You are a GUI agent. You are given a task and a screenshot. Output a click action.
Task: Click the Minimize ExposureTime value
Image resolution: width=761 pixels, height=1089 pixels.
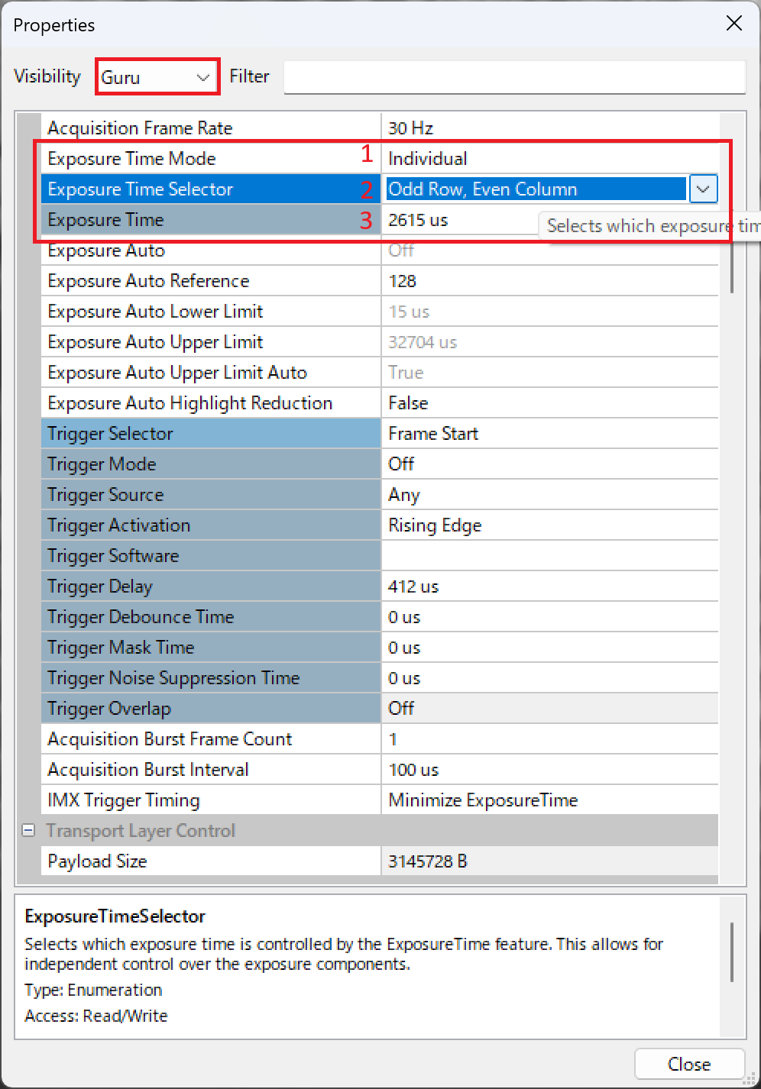483,800
